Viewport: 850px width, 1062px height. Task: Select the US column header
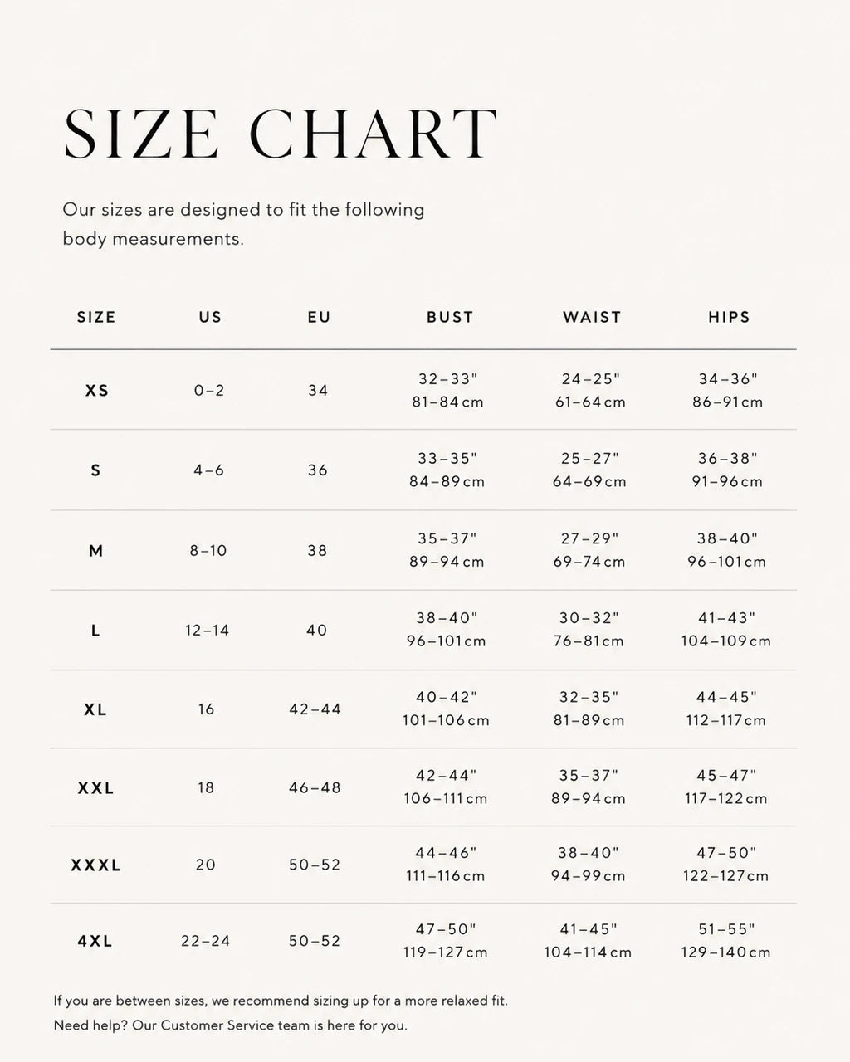[x=210, y=317]
